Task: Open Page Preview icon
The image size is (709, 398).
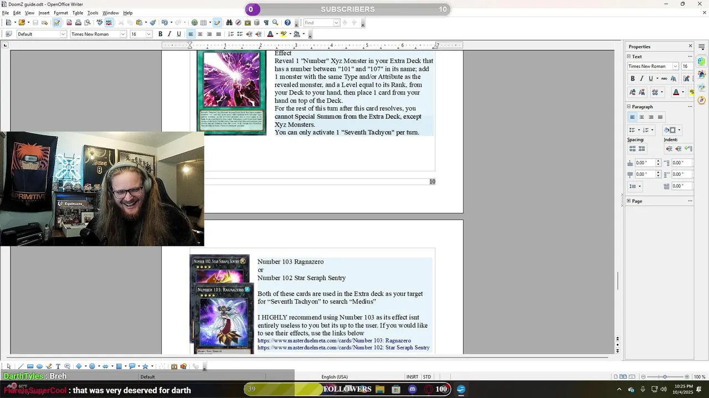Action: [88, 23]
